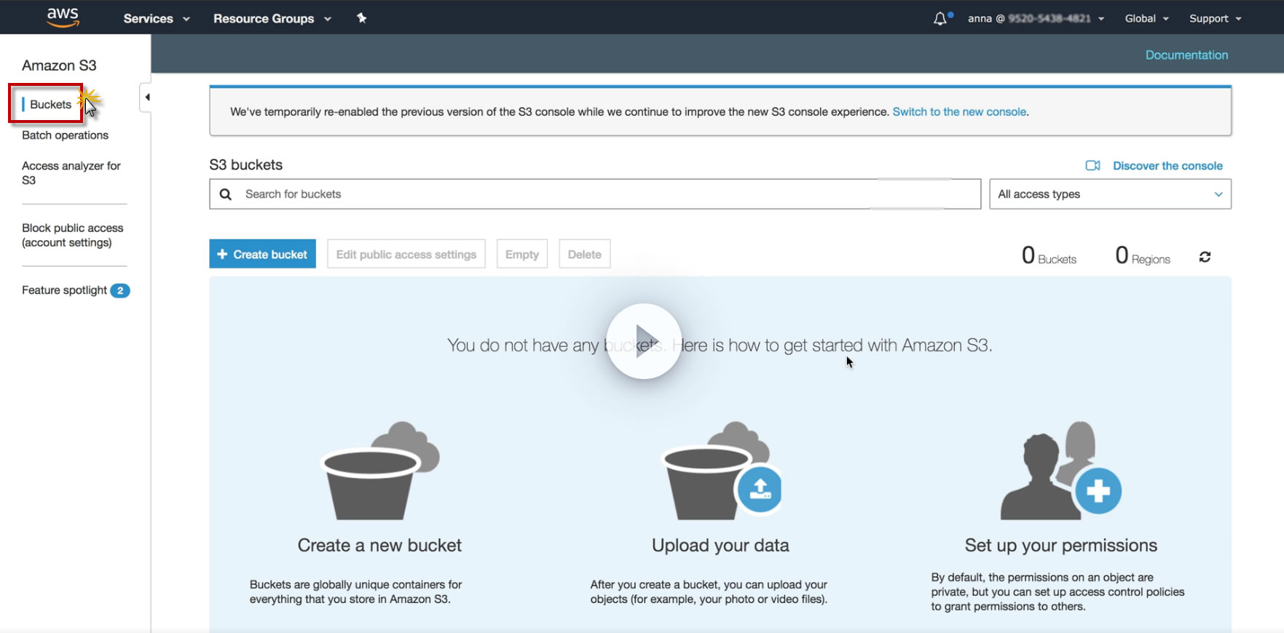Open the anna account dropdown
The image size is (1284, 633).
pyautogui.click(x=1036, y=18)
